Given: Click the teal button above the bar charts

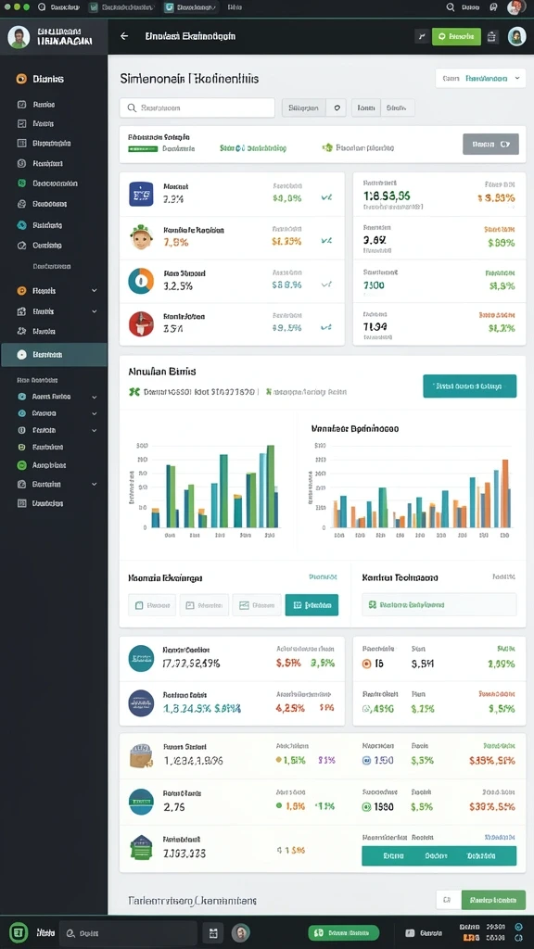Looking at the screenshot, I should click(469, 386).
